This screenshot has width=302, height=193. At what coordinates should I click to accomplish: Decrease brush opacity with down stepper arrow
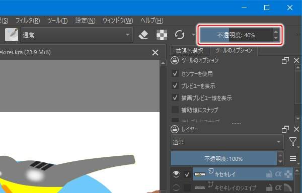pos(276,38)
